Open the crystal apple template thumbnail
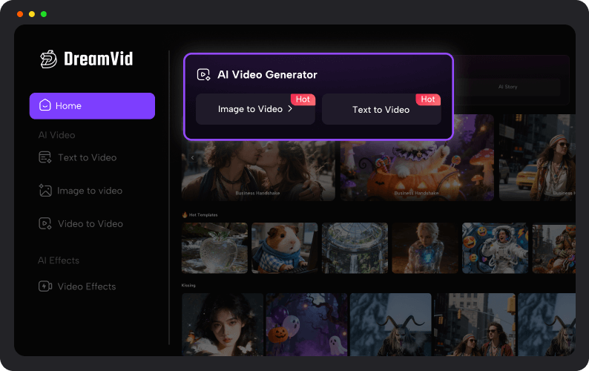 click(x=214, y=248)
